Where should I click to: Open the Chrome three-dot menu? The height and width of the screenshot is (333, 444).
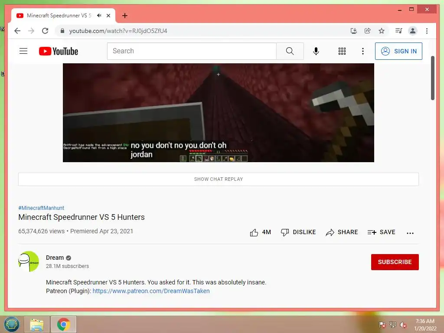click(x=427, y=31)
